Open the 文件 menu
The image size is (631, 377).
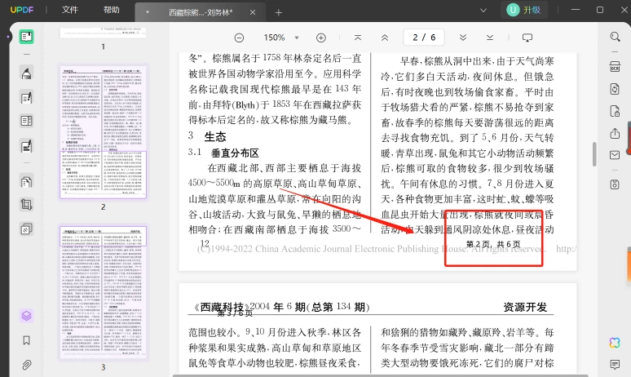pyautogui.click(x=70, y=10)
